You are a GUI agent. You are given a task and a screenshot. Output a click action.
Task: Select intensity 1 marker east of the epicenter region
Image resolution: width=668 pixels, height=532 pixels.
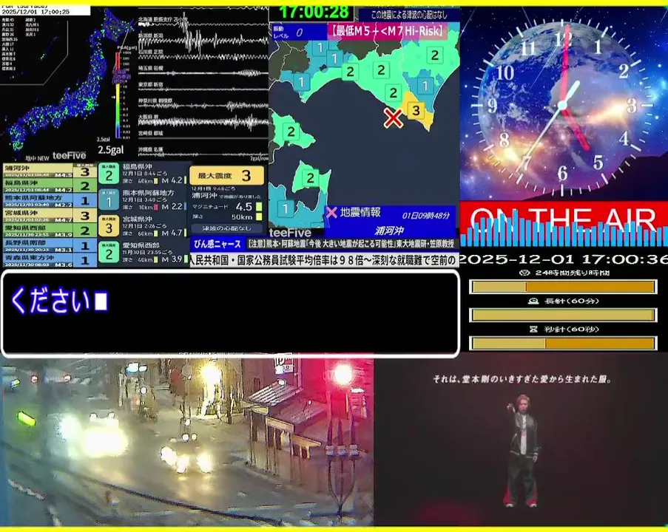[x=425, y=86]
